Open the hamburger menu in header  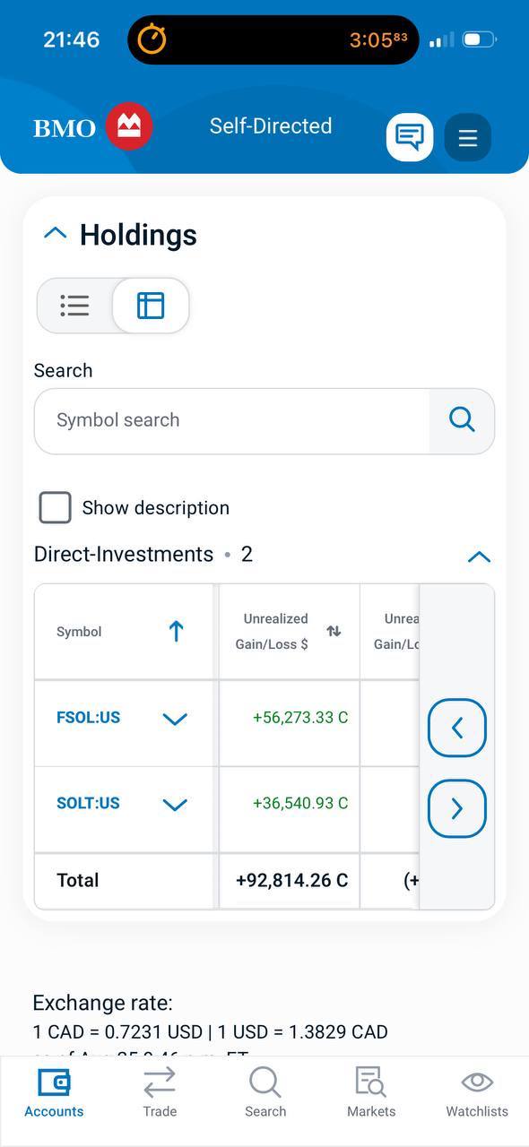(x=468, y=138)
